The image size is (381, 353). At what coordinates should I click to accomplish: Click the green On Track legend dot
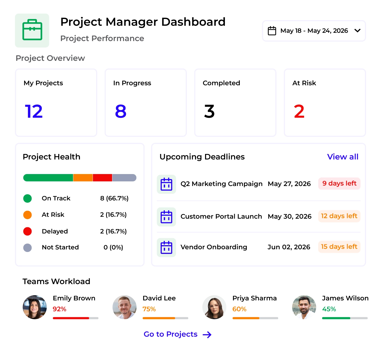[27, 198]
